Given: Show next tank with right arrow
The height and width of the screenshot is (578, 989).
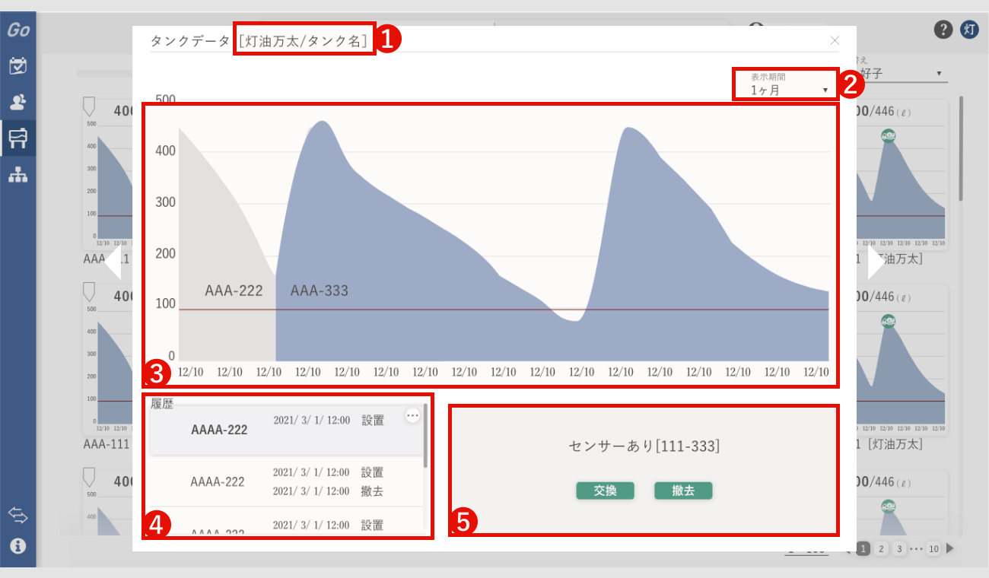Looking at the screenshot, I should pos(876,262).
